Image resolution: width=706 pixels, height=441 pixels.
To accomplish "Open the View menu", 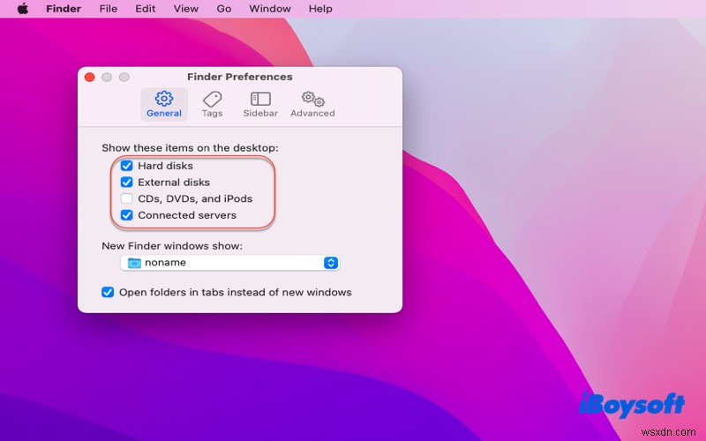I will point(186,9).
